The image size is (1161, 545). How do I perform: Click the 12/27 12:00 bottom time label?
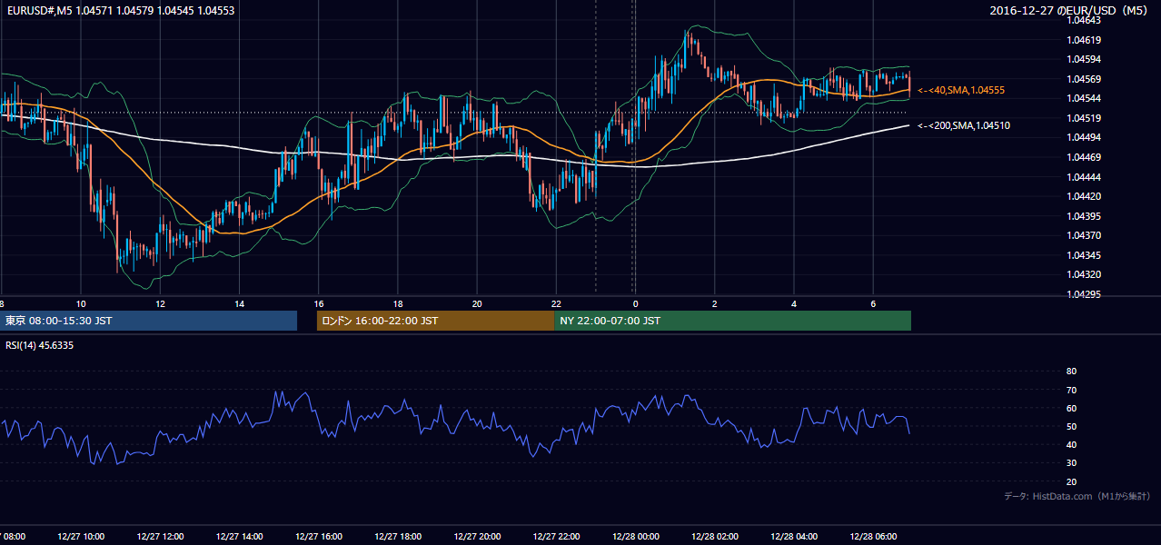[x=160, y=537]
